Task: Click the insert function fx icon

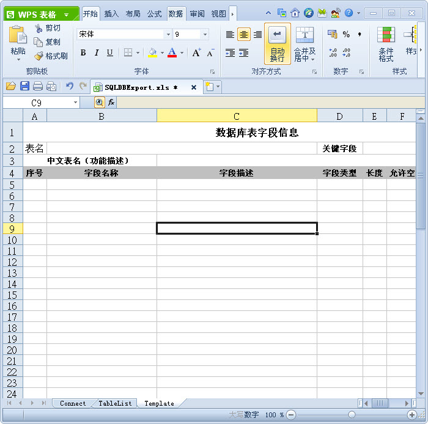Action: point(111,103)
